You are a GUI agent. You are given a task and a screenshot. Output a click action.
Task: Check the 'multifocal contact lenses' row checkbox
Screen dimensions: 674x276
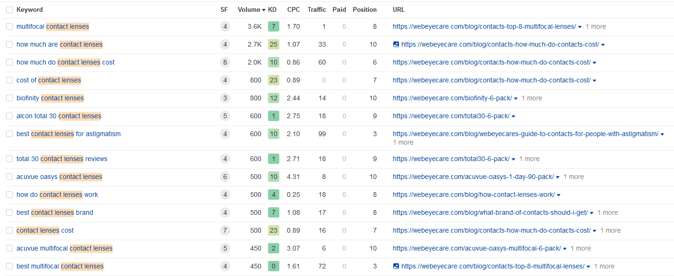9,26
